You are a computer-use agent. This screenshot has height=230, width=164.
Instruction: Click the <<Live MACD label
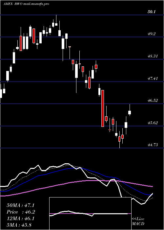[x=138, y=221]
